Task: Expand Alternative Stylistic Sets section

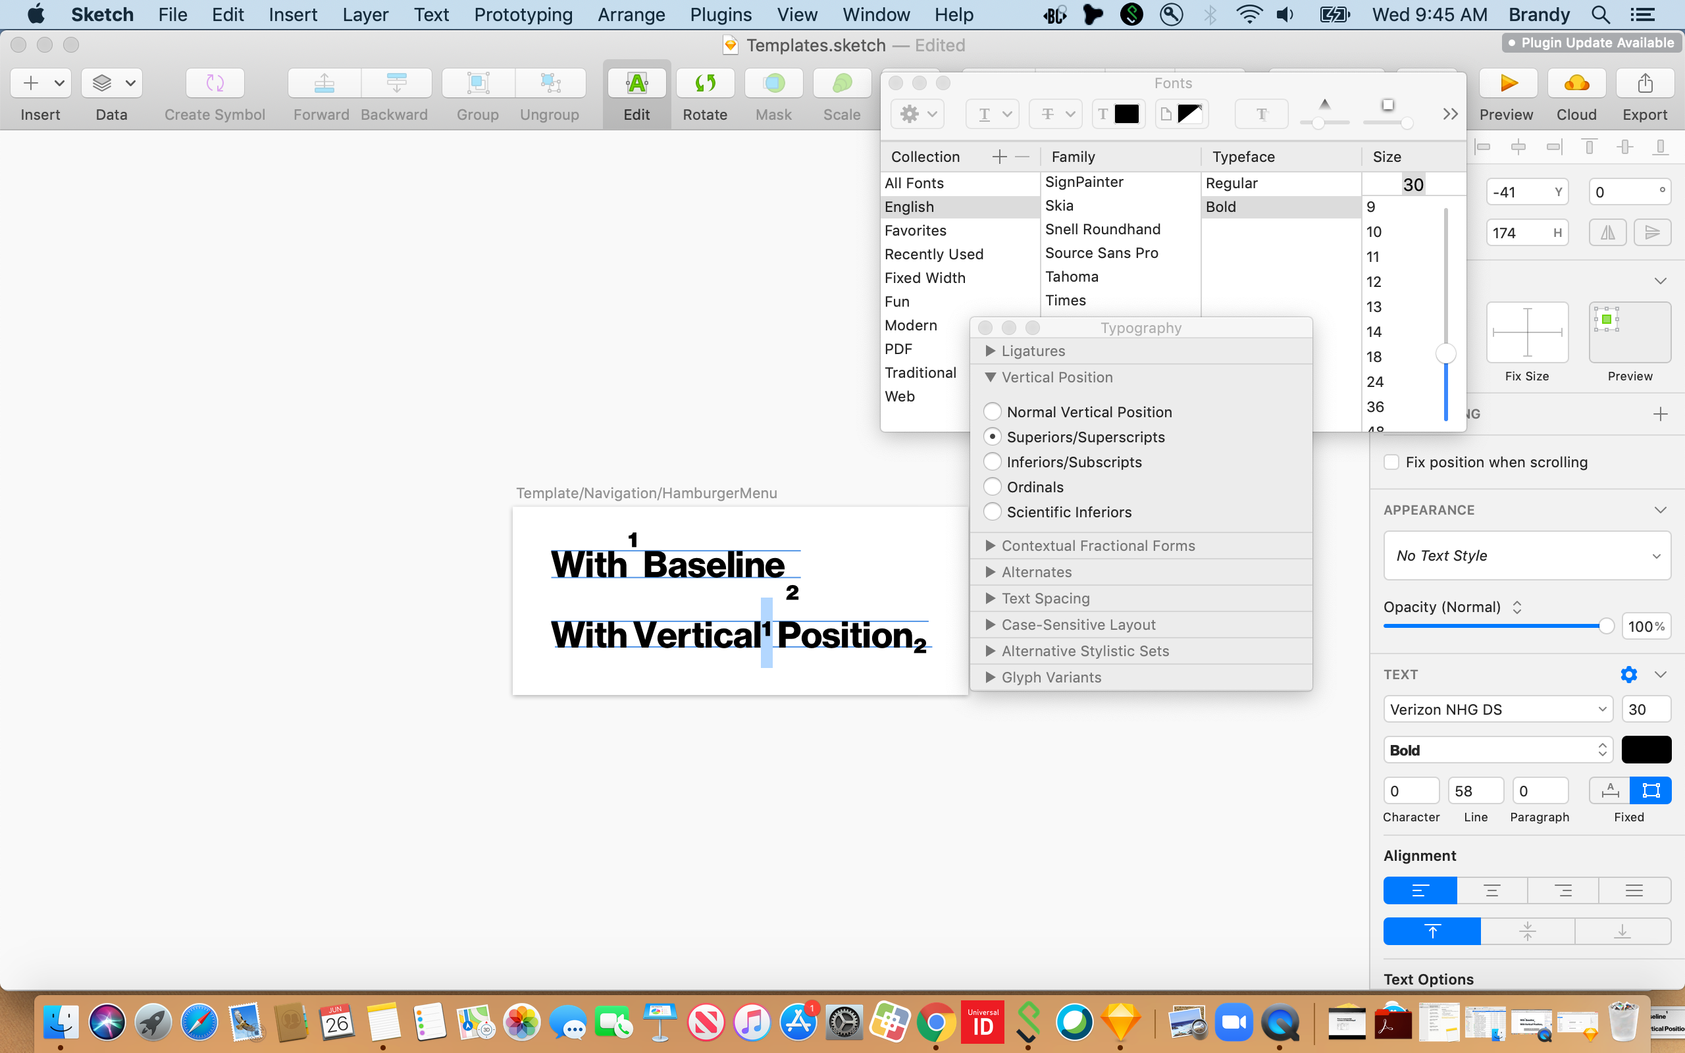Action: click(x=990, y=651)
